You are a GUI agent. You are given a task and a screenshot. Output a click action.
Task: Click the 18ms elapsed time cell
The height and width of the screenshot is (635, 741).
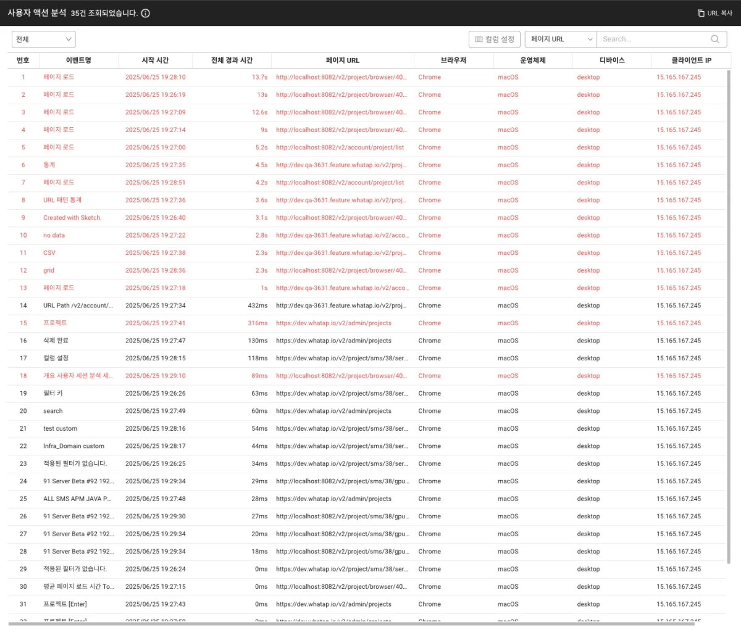259,552
